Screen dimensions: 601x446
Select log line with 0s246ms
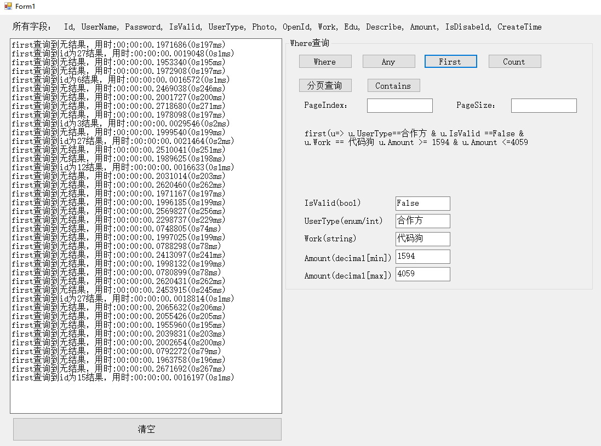coord(118,89)
